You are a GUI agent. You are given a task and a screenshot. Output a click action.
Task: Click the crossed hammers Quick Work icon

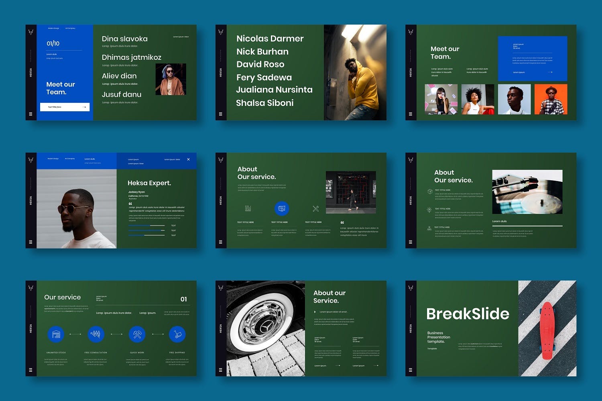(x=137, y=334)
